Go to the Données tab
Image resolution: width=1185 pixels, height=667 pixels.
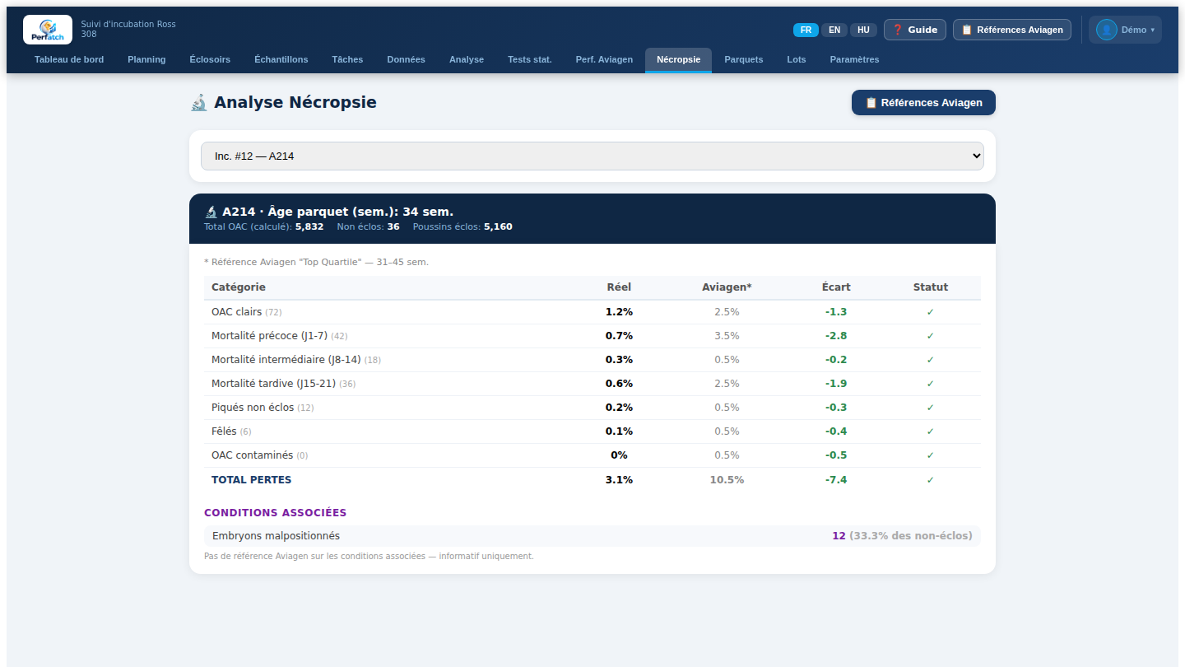coord(407,59)
